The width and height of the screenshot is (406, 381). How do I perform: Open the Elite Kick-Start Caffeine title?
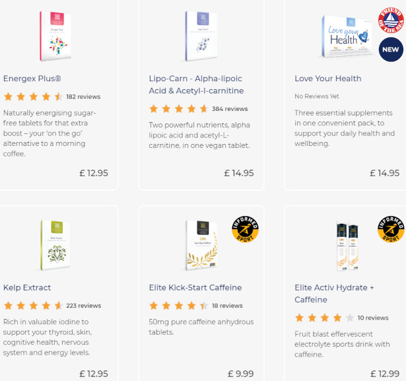click(x=195, y=287)
